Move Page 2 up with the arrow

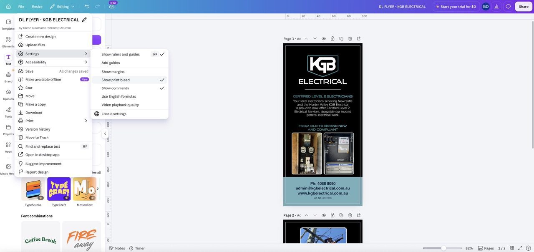pyautogui.click(x=306, y=215)
